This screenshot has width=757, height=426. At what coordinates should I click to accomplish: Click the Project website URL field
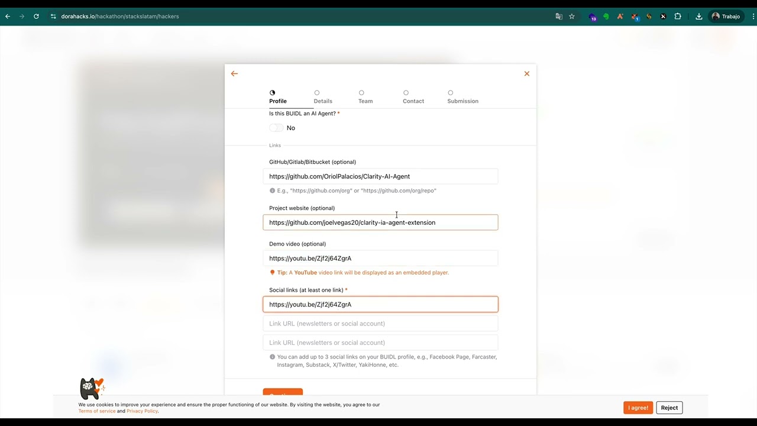click(380, 222)
